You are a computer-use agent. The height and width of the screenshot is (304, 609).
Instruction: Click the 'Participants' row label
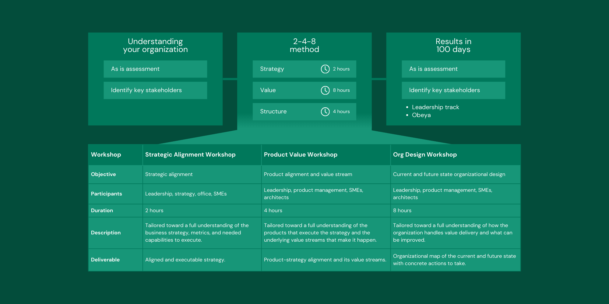tap(115, 194)
